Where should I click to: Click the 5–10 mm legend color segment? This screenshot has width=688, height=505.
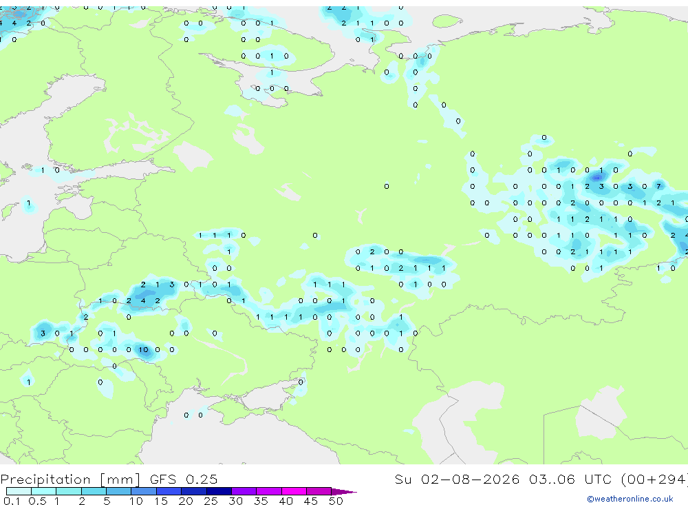tap(119, 491)
